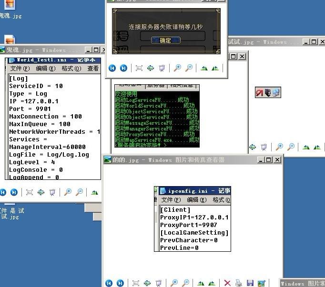Open 的的.jpg for editing with edit icon
The width and height of the screenshot is (325, 287).
261,283
